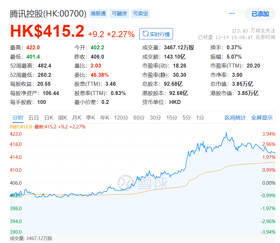Show the 120分 interval chart
Viewport: 280px width, 243px height.
coord(121,118)
